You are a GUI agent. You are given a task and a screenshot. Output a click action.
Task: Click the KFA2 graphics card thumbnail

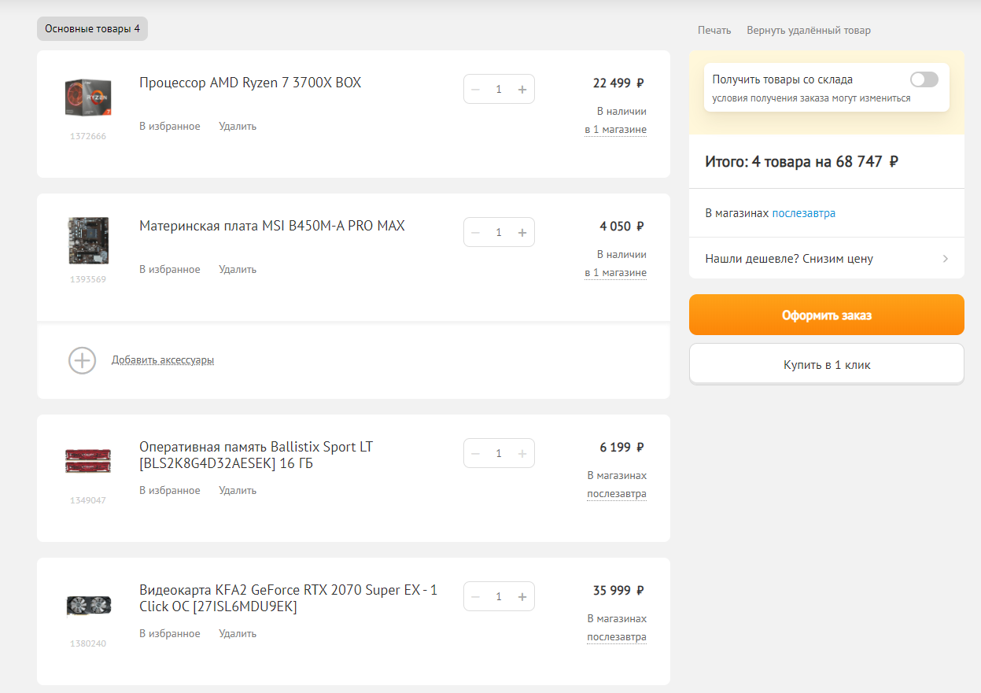[x=88, y=604]
